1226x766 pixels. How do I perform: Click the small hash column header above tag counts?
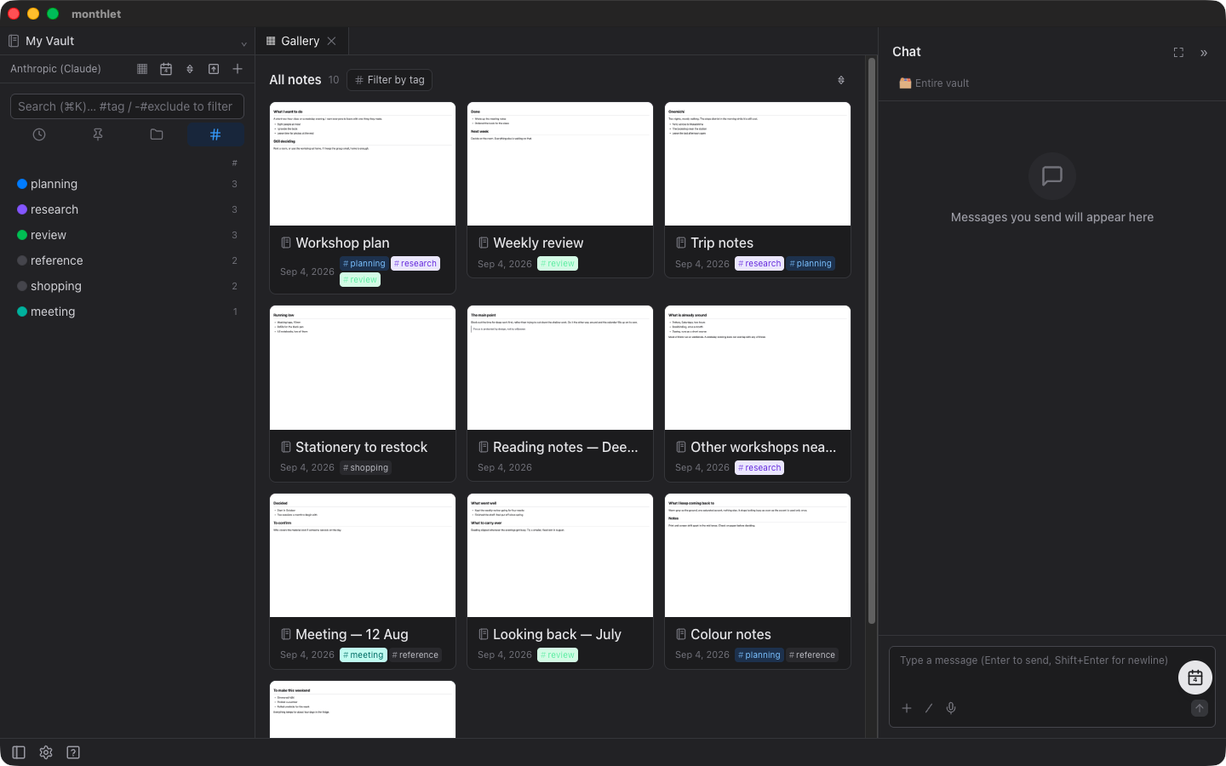click(235, 163)
